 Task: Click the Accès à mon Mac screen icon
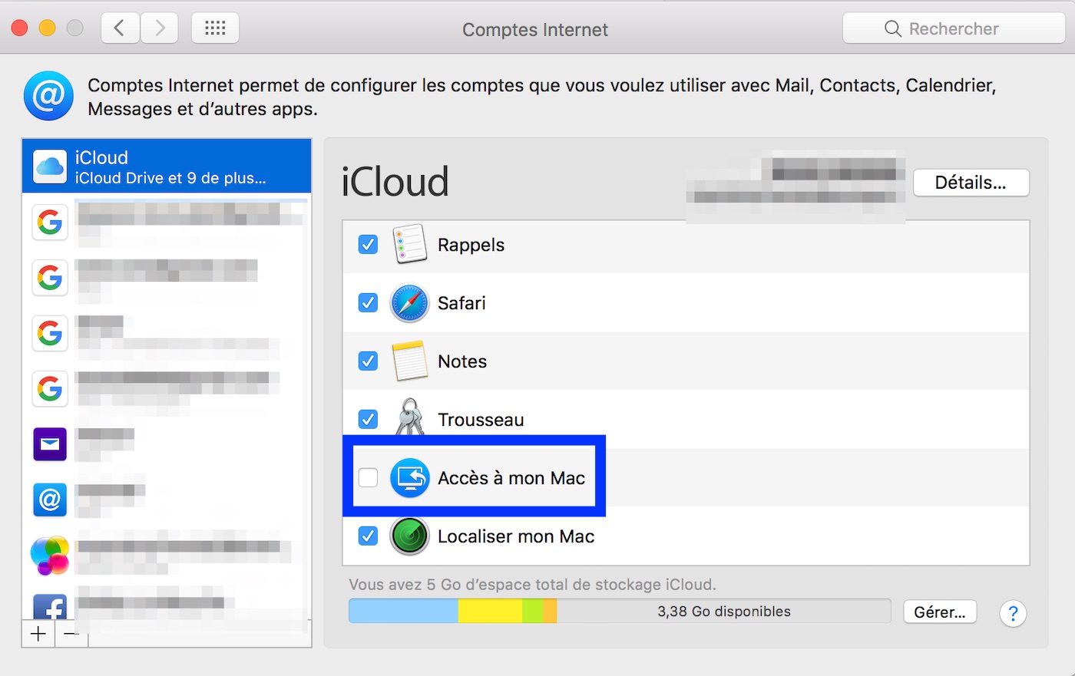(409, 477)
